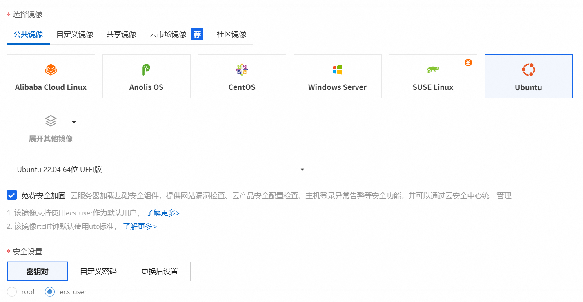Image resolution: width=583 pixels, height=302 pixels.
Task: Switch to the 社区镜像 tab
Action: tap(231, 34)
